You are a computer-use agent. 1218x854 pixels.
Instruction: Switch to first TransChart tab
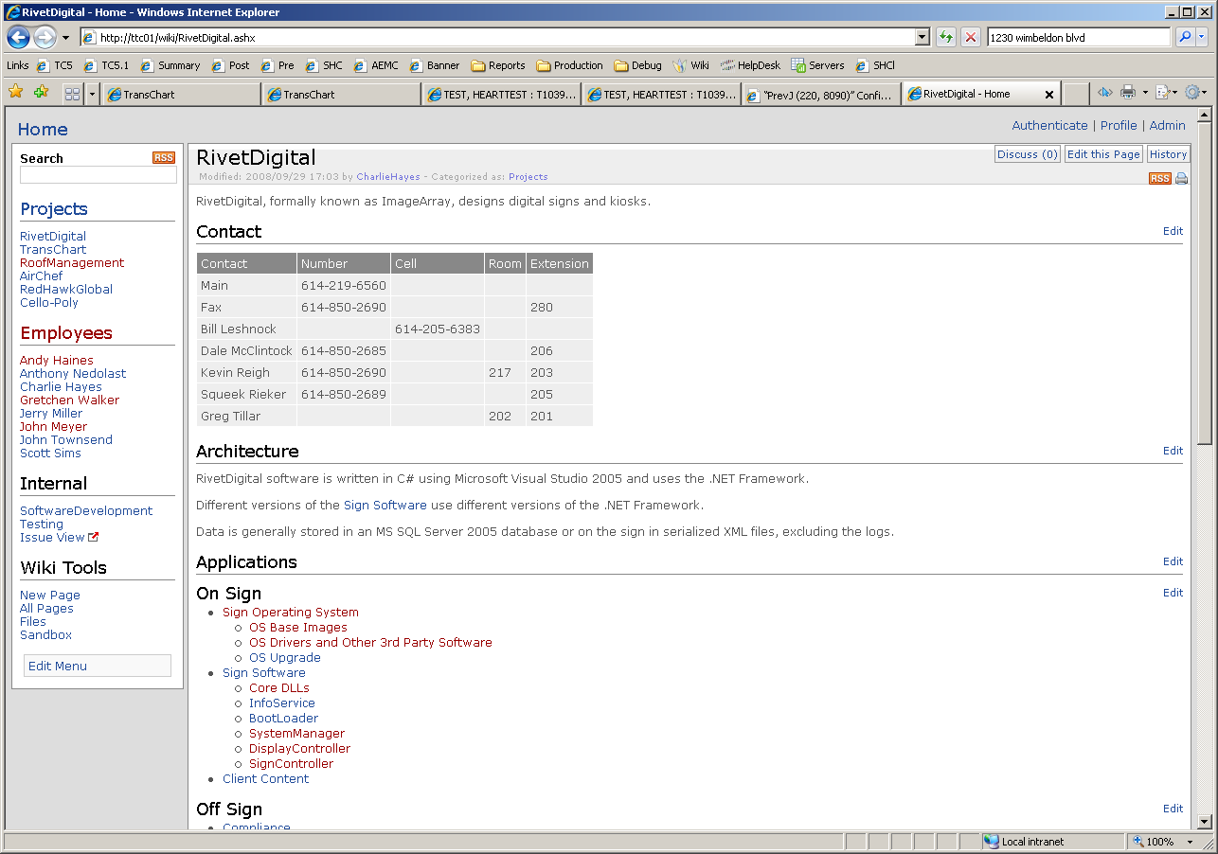point(180,95)
